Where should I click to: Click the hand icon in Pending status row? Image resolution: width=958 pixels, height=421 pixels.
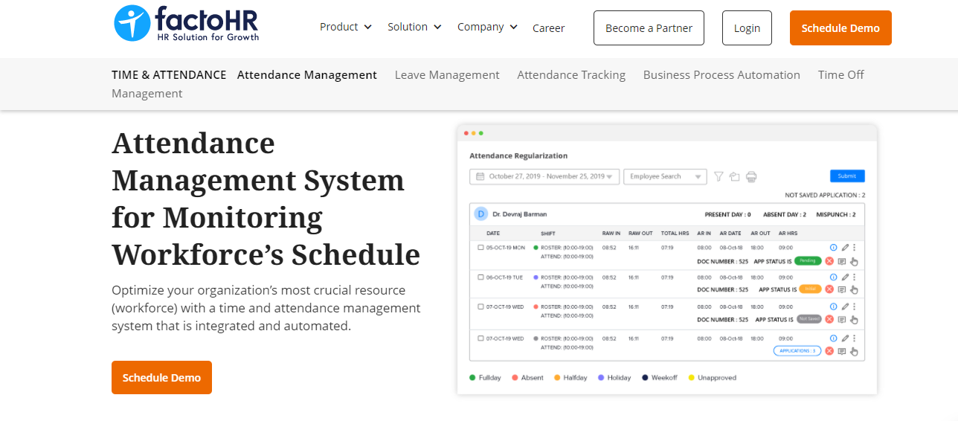(x=854, y=261)
